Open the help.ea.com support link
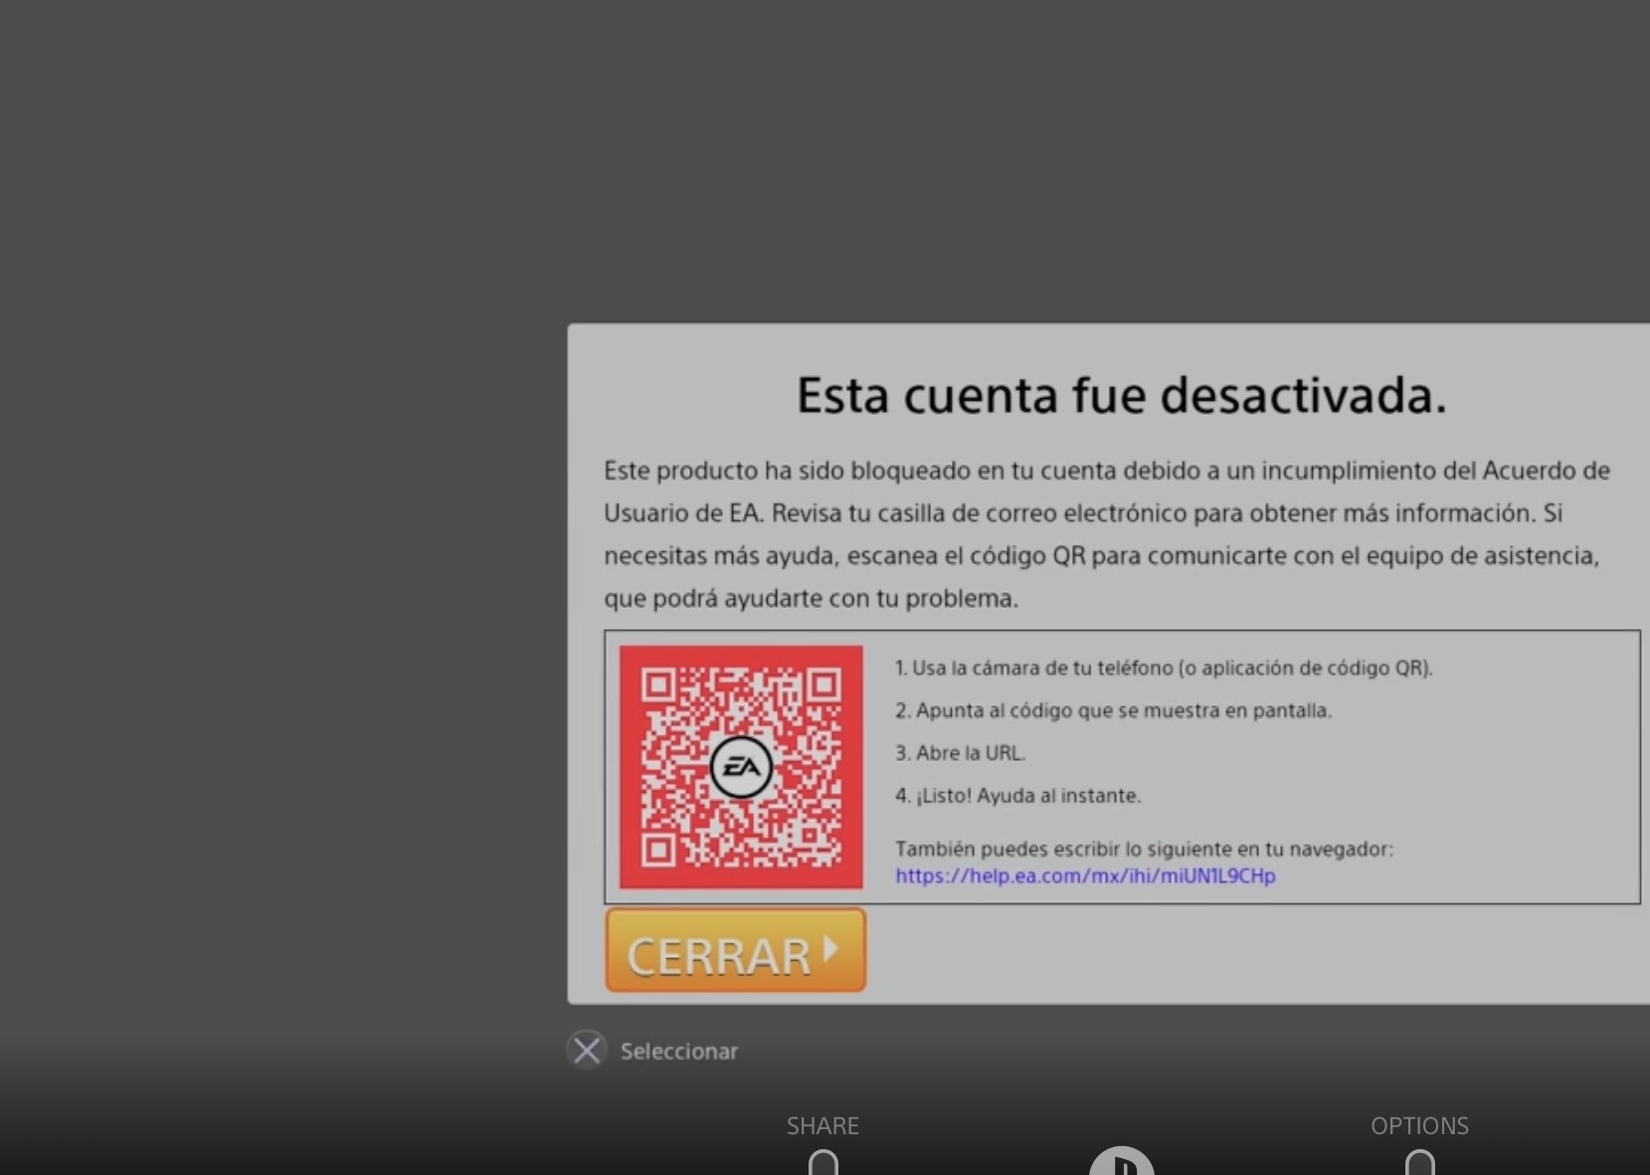 click(x=1084, y=877)
